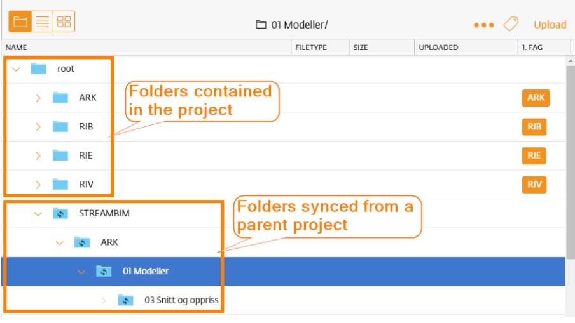
Task: Click the root folder icon
Action: (x=39, y=69)
